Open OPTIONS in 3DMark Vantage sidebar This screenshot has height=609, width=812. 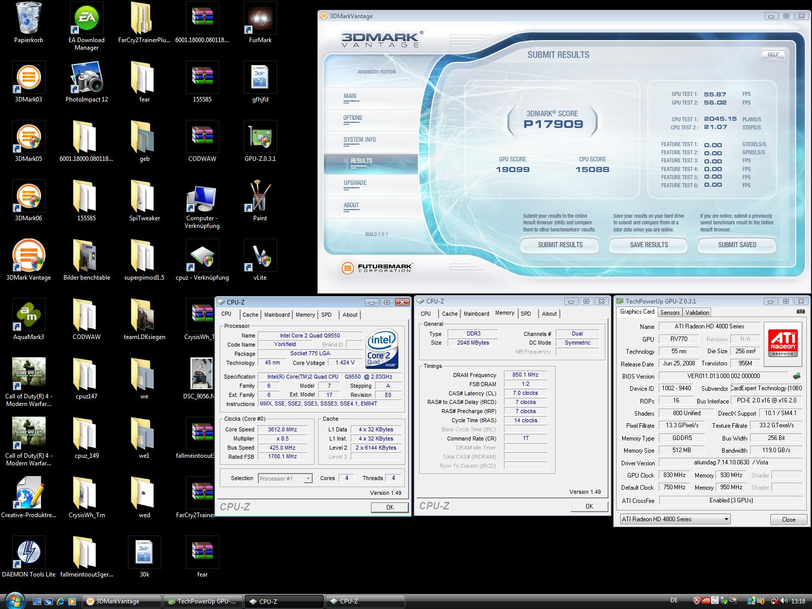pos(353,118)
